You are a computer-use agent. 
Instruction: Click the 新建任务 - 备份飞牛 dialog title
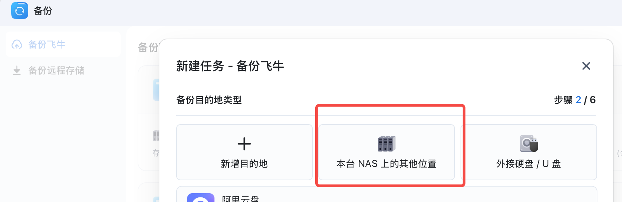(x=230, y=66)
